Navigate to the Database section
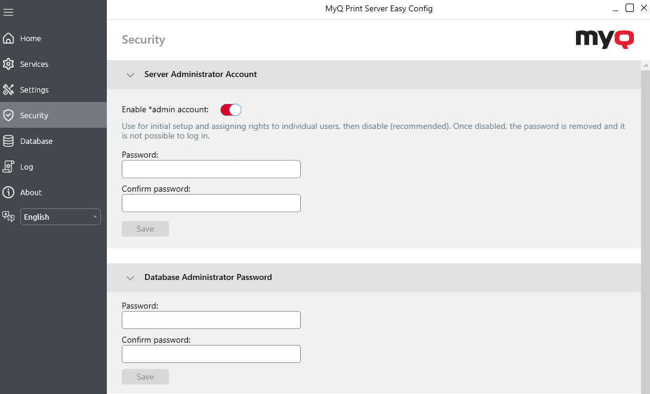Viewport: 650px width, 394px height. [36, 141]
